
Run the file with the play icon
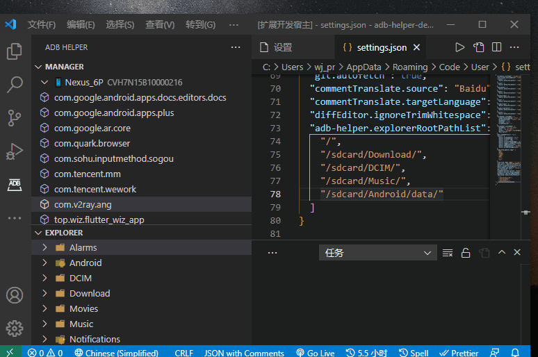459,47
